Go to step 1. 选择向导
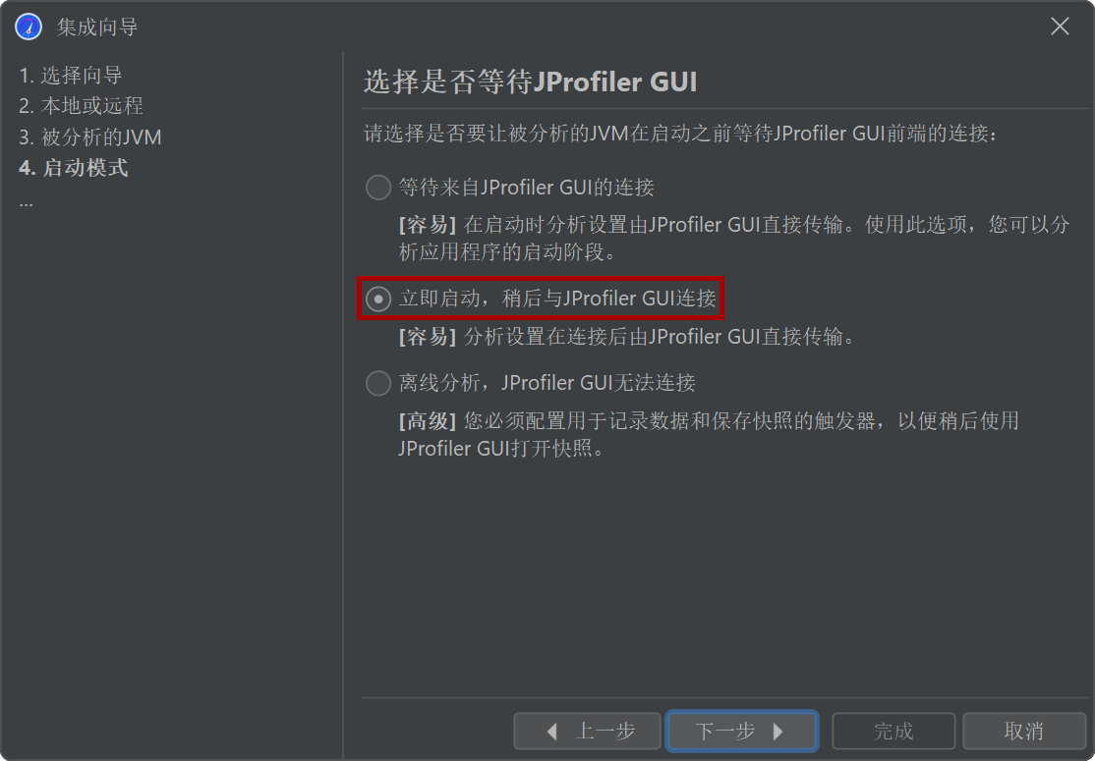The width and height of the screenshot is (1095, 761). [71, 75]
